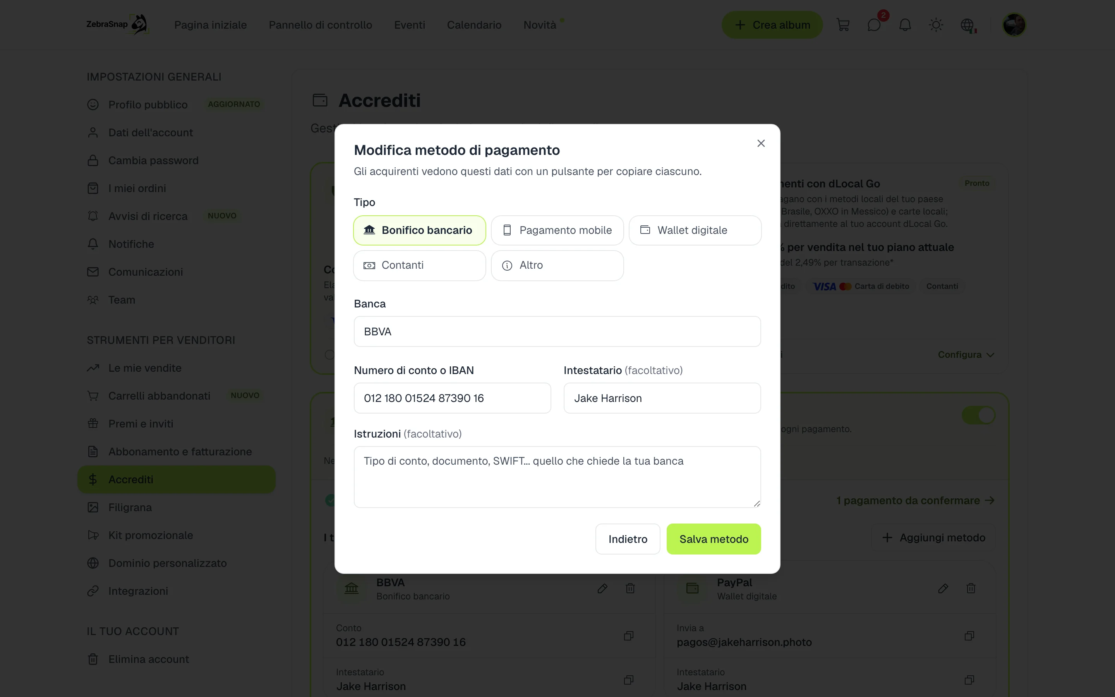This screenshot has width=1115, height=697.
Task: Click the Numero di conto o IBAN field
Action: coord(452,398)
